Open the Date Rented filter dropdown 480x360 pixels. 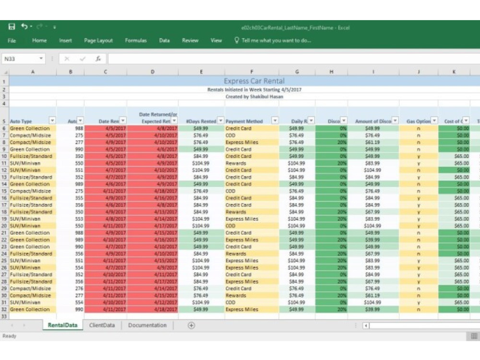pos(123,120)
